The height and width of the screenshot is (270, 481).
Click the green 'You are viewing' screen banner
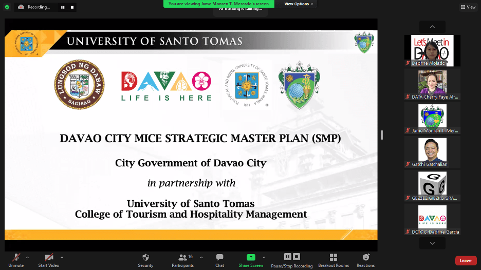(219, 4)
